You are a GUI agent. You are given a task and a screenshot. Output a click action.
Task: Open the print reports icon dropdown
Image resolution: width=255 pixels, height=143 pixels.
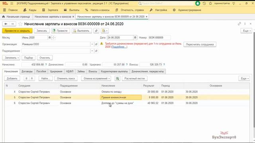(x=104, y=31)
